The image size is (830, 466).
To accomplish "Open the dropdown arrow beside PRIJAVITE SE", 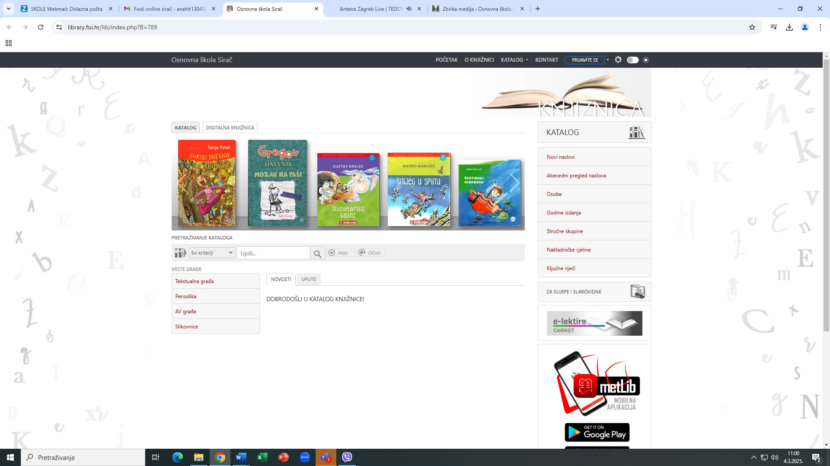I will tap(608, 60).
